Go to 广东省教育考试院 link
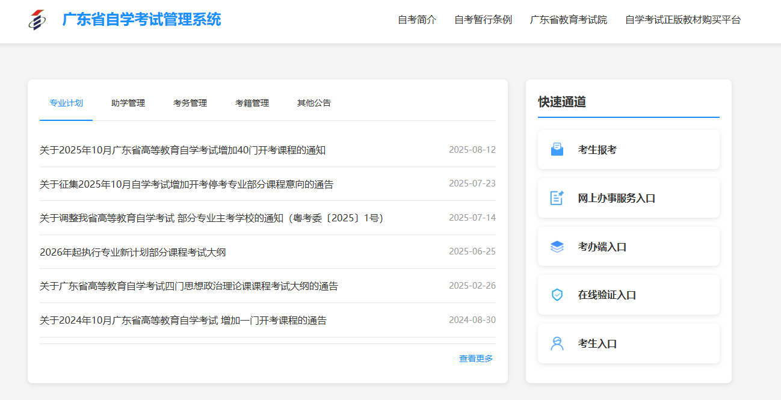The image size is (781, 400). 569,20
